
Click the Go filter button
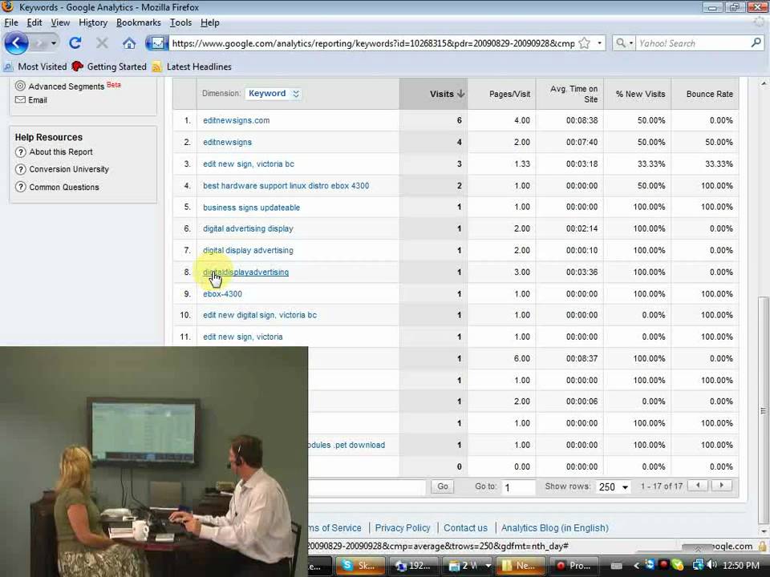[443, 486]
